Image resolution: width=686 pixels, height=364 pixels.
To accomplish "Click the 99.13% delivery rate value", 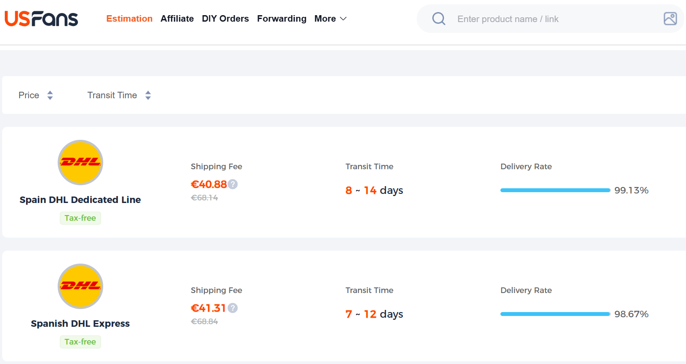I will [631, 190].
